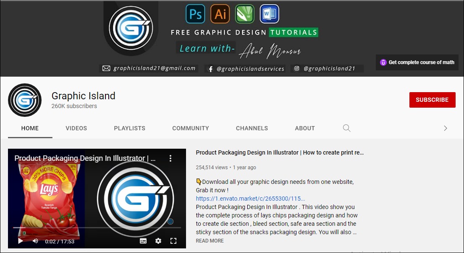Click the Get complete course of math banner link

click(x=417, y=62)
